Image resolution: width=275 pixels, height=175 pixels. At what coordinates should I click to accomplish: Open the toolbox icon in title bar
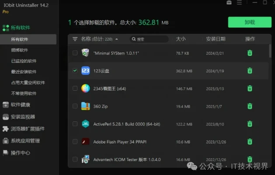(229, 3)
